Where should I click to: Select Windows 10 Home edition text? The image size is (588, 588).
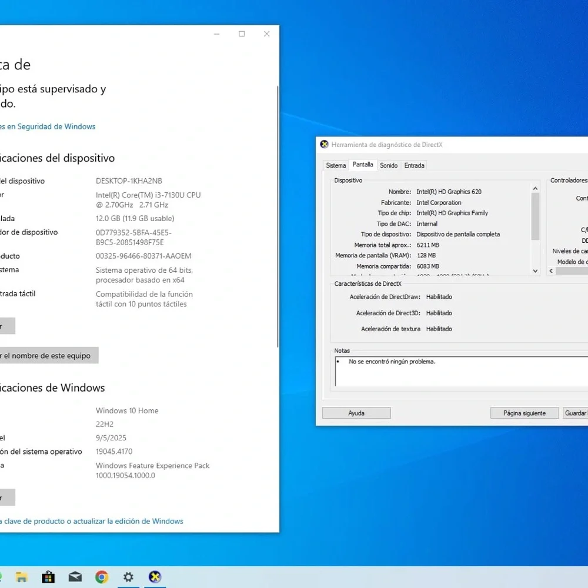[127, 410]
